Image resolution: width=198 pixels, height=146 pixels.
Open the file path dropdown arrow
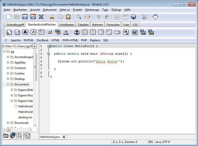[35, 46]
